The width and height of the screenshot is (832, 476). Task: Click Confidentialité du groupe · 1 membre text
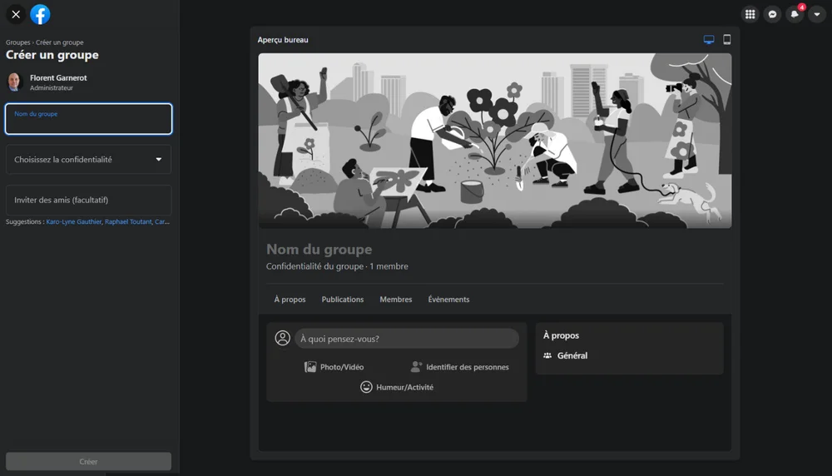(x=337, y=266)
